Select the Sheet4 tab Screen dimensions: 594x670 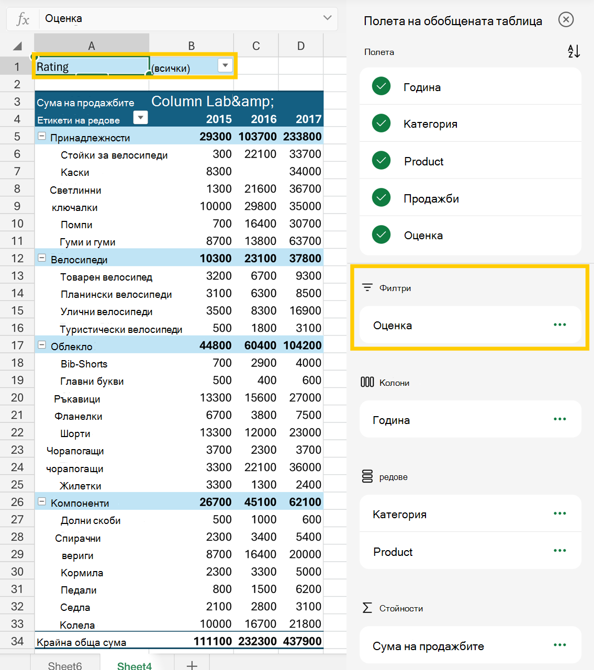(135, 665)
